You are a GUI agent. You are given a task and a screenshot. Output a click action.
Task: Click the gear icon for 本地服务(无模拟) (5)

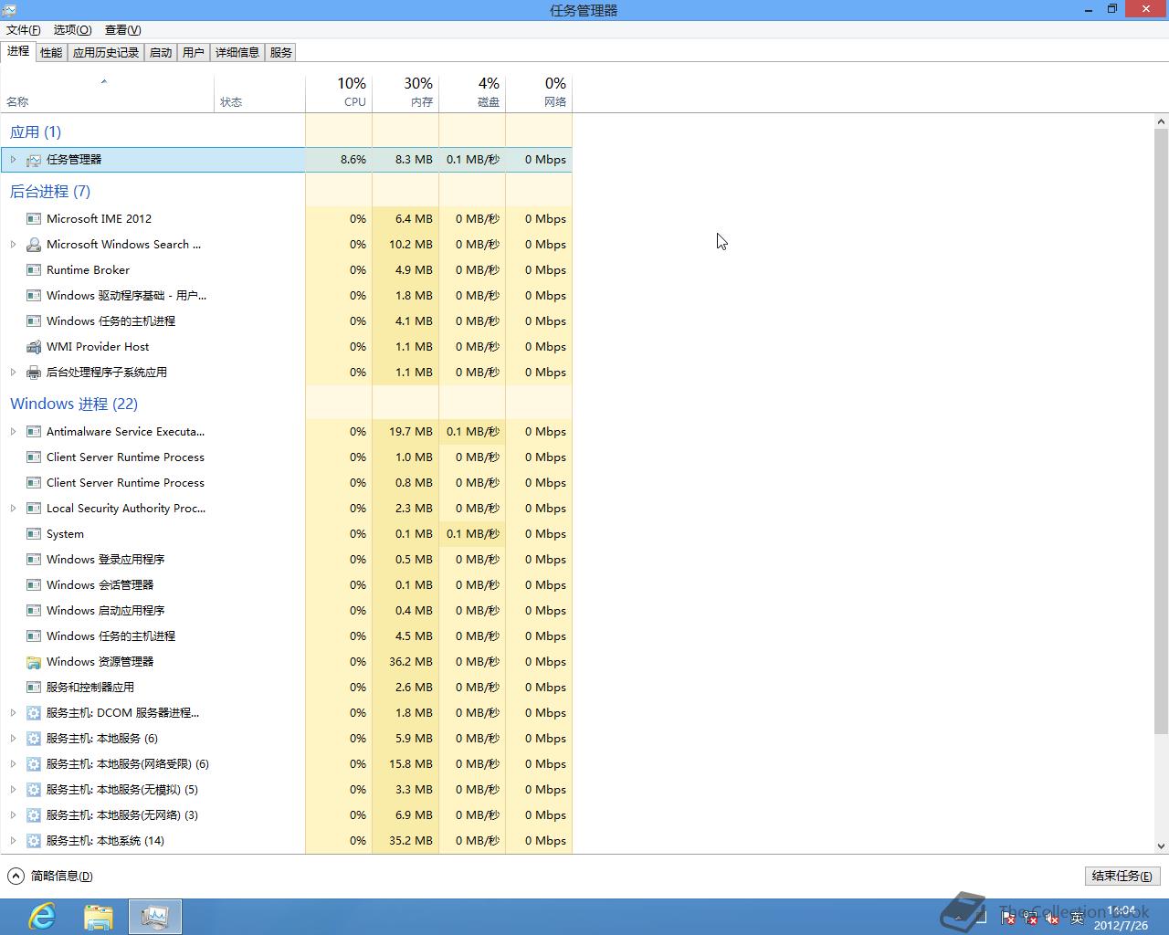coord(34,790)
